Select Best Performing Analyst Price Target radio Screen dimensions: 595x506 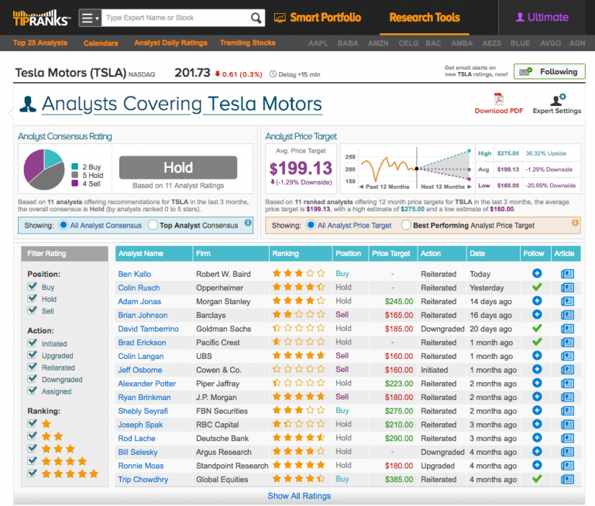click(x=406, y=225)
